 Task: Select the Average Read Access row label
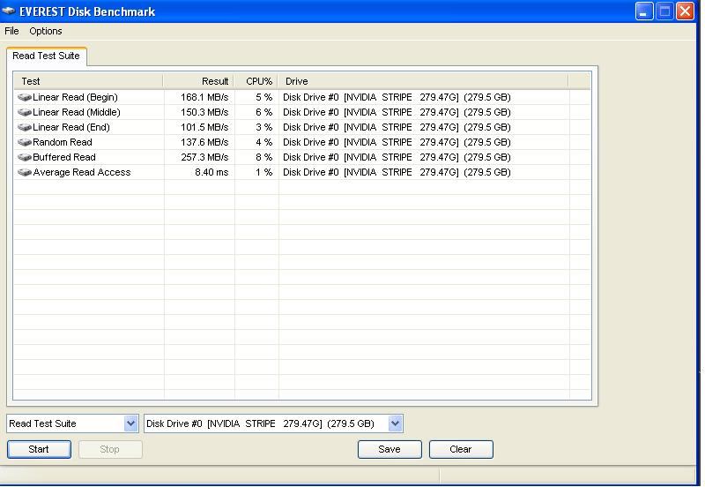[x=82, y=172]
